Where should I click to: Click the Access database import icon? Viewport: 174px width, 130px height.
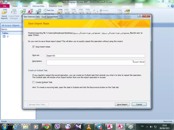tap(30, 12)
